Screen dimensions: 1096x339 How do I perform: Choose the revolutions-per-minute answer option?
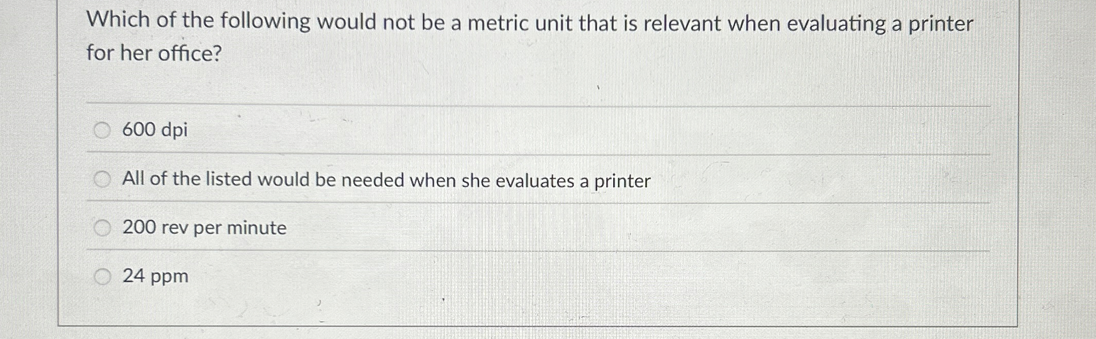click(x=204, y=228)
